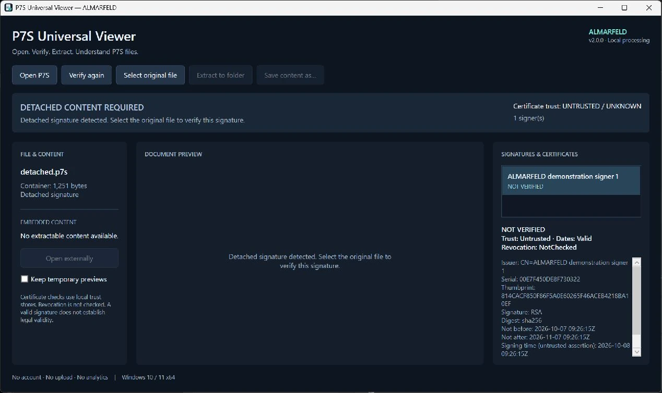Screen dimensions: 662x393
Task: Maximize the P7S Universal Viewer window
Action: 624,8
